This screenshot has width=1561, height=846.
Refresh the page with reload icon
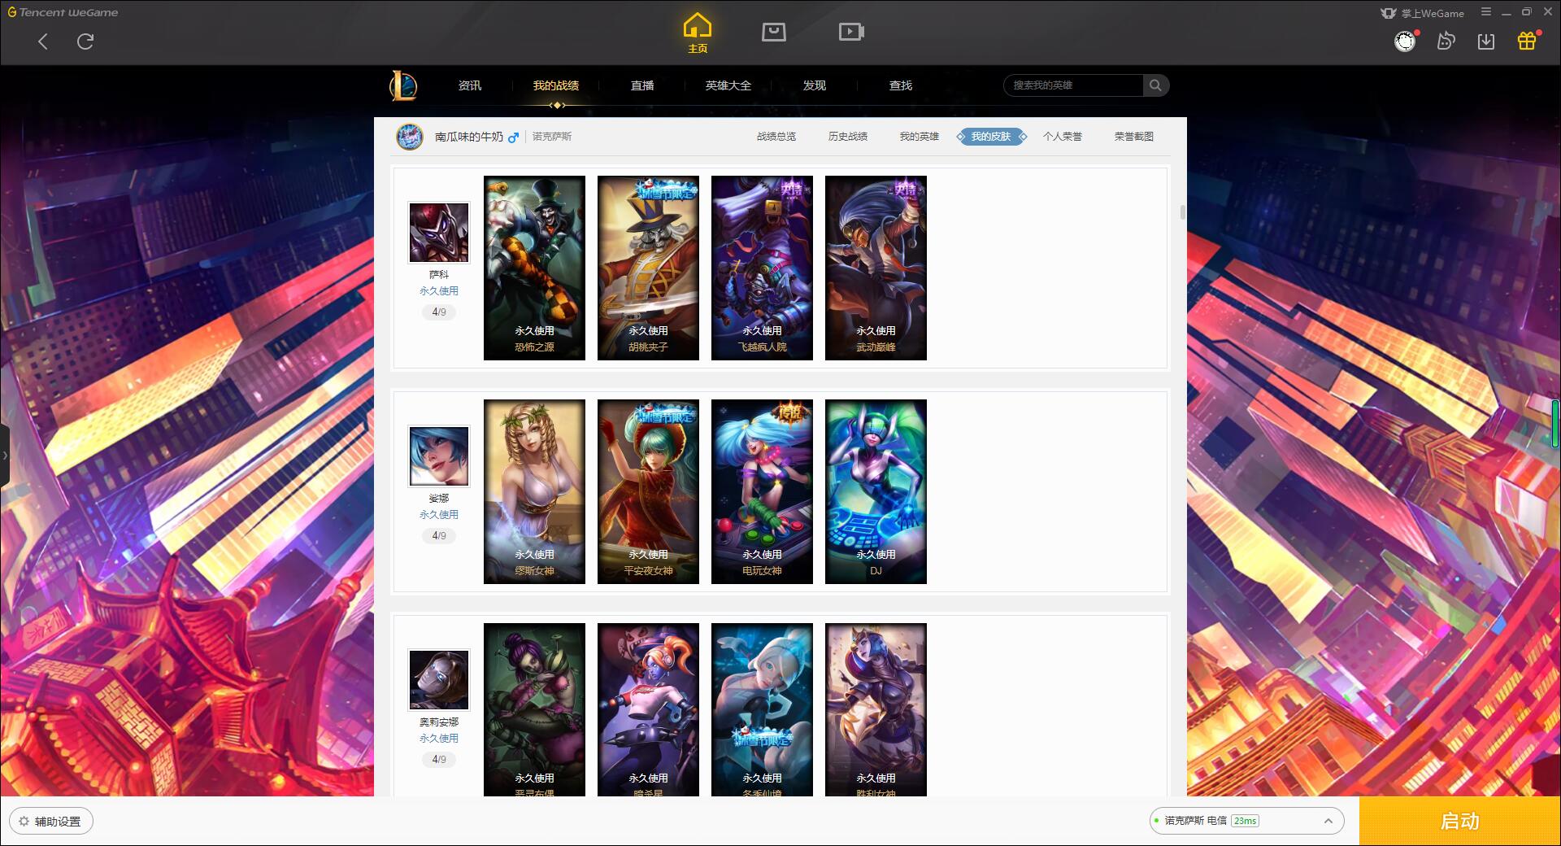tap(85, 41)
